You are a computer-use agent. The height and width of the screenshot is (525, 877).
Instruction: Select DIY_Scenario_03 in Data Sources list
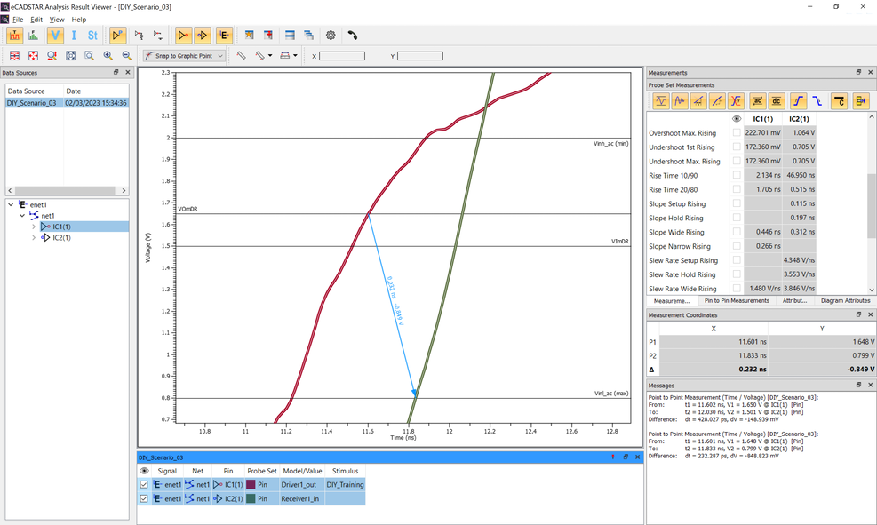click(32, 103)
